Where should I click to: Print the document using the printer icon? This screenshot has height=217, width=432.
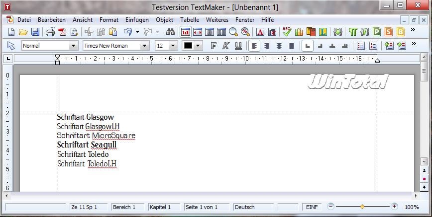(x=50, y=32)
